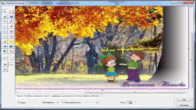Screen dimensions: 196x110
Task: Click the down arrow of vertical scrollbar
Action: click(x=191, y=89)
